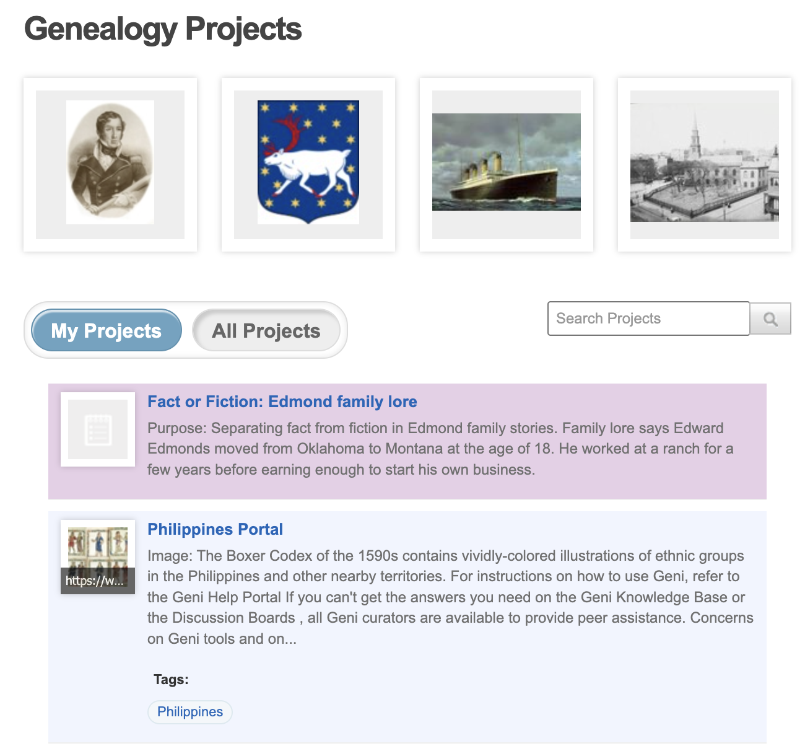Open the naval officer portrait project
The height and width of the screenshot is (751, 805).
(x=110, y=164)
